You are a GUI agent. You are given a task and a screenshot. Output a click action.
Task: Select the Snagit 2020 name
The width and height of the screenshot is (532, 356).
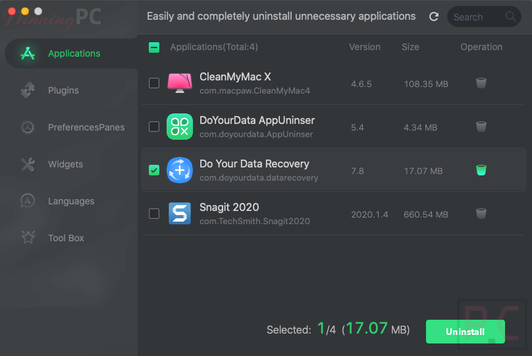pyautogui.click(x=229, y=207)
